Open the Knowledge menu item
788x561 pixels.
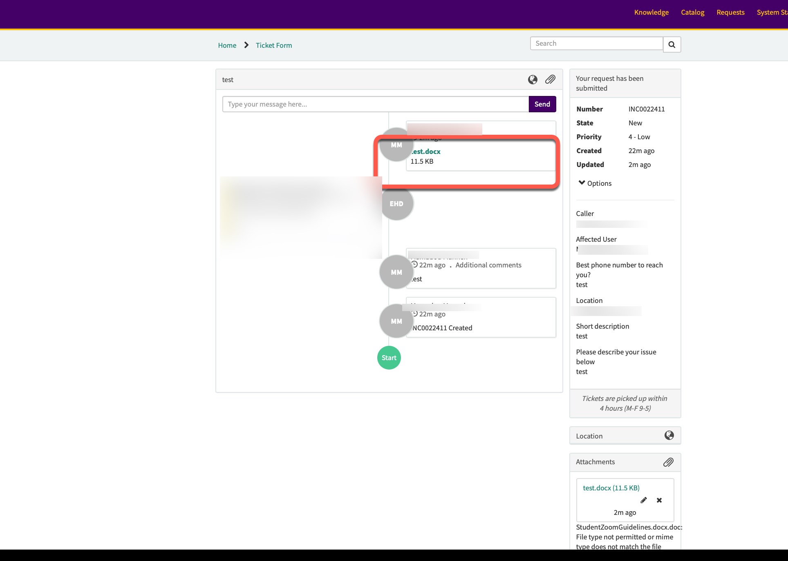[651, 12]
